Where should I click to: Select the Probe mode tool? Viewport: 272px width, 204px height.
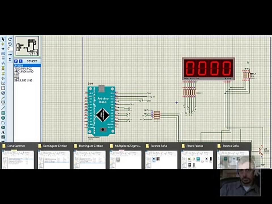[3, 98]
